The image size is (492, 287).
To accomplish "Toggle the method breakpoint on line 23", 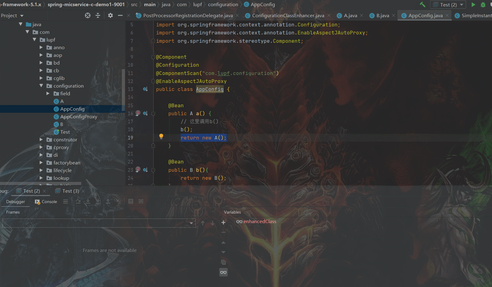I will click(x=138, y=169).
